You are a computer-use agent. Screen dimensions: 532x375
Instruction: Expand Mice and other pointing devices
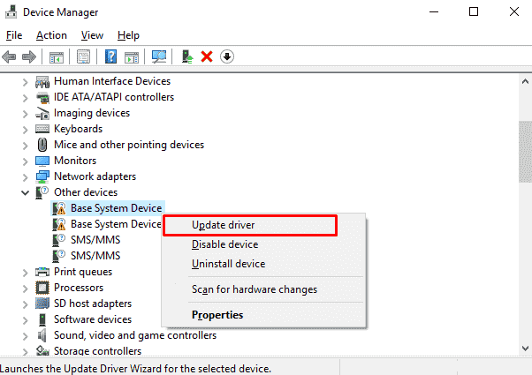pyautogui.click(x=25, y=146)
